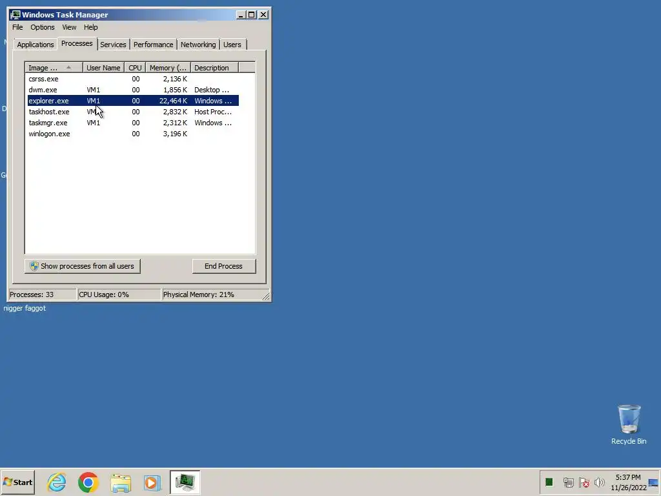
Task: Click the volume speaker tray icon
Action: pos(599,482)
